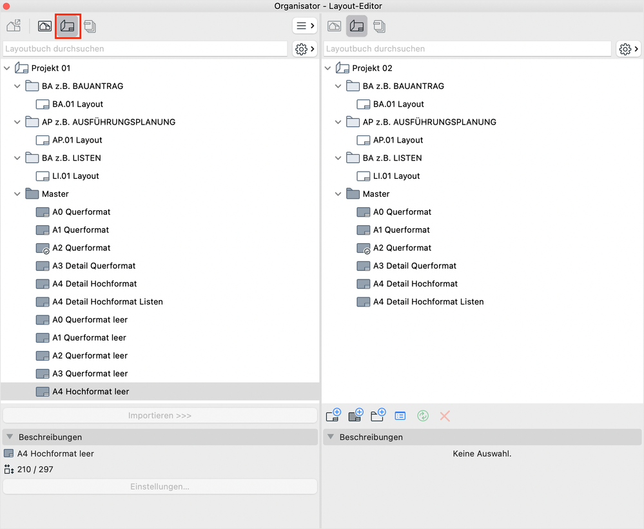The image size is (644, 529).
Task: Click green update/refresh icon
Action: (423, 416)
